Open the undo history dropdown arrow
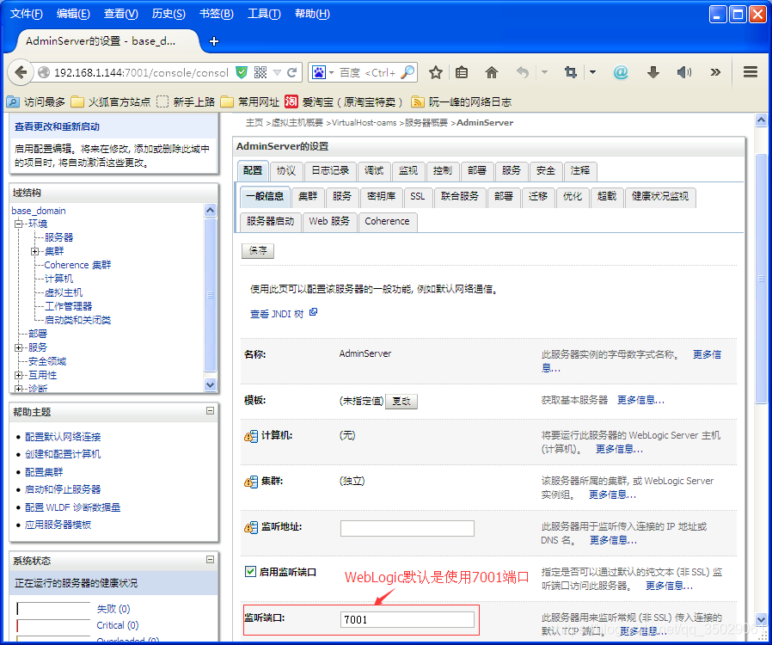The image size is (772, 645). [x=544, y=73]
